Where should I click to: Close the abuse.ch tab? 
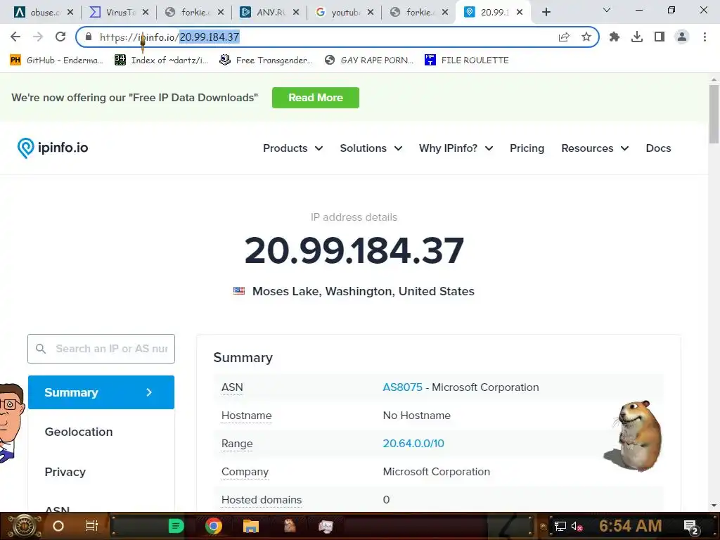[70, 13]
